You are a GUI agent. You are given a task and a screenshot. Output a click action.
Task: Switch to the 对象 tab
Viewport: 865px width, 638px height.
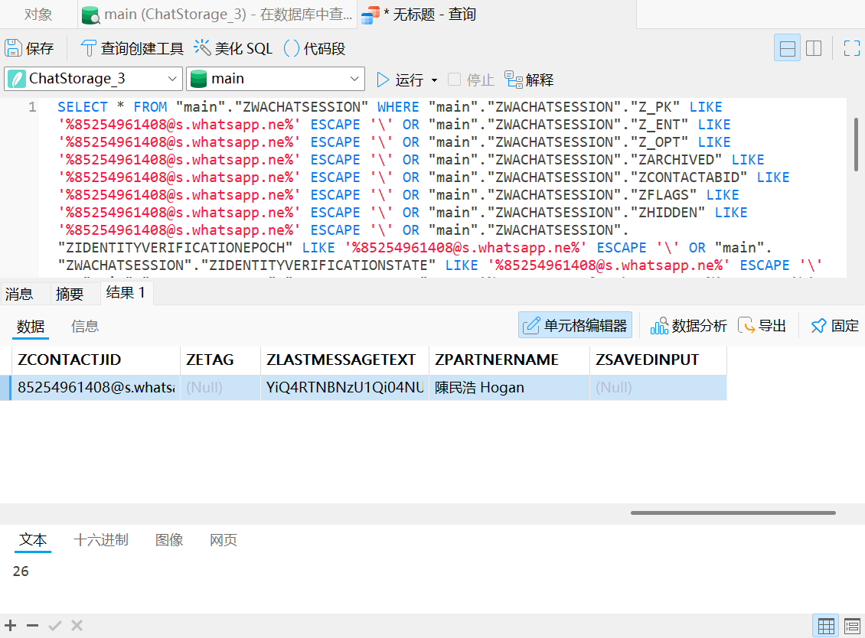(38, 15)
